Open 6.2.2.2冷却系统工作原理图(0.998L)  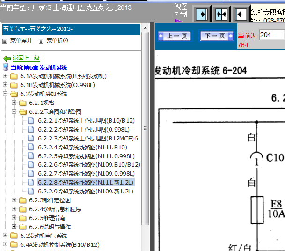84,130
